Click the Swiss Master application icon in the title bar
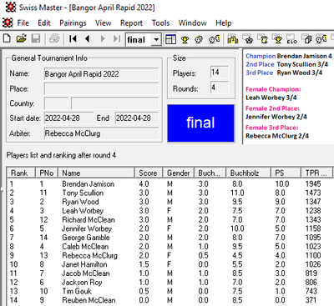Image resolution: width=334 pixels, height=306 pixels. [10, 8]
